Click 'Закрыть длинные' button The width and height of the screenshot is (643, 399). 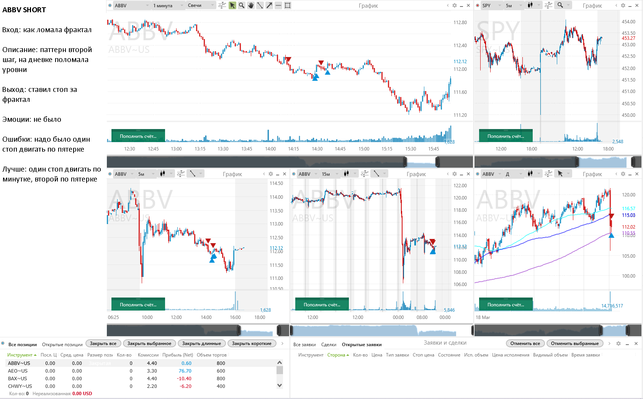click(x=201, y=343)
